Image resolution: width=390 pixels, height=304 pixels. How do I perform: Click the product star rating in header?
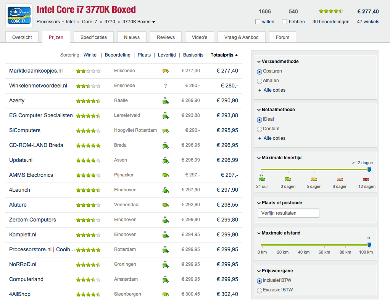tap(331, 11)
